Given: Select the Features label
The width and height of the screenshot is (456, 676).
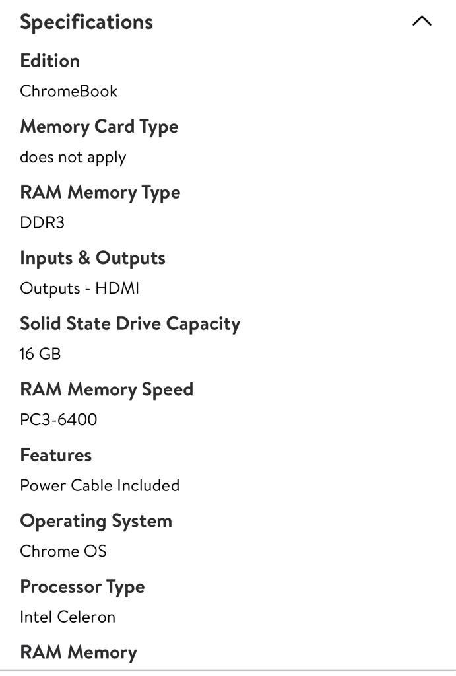Looking at the screenshot, I should (56, 456).
